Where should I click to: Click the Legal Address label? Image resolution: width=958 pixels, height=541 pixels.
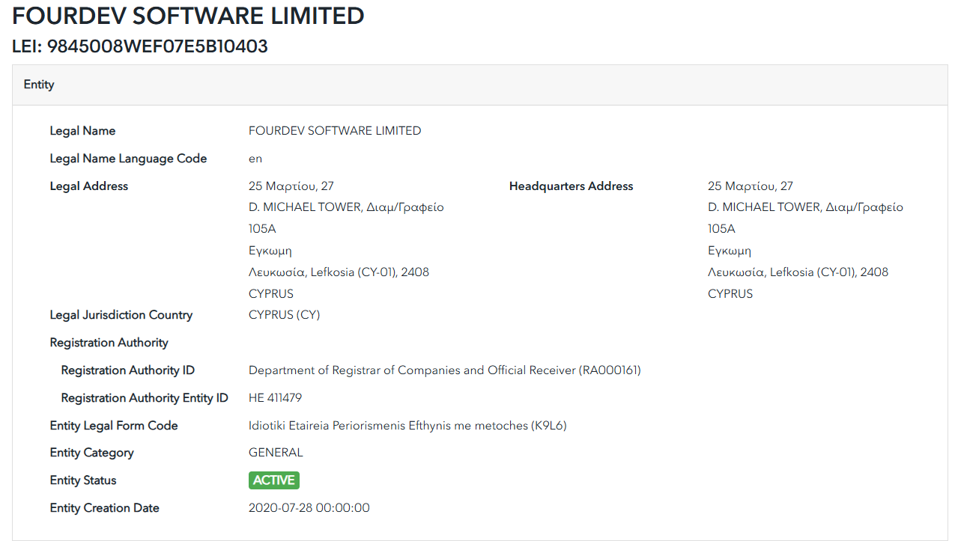tap(88, 186)
